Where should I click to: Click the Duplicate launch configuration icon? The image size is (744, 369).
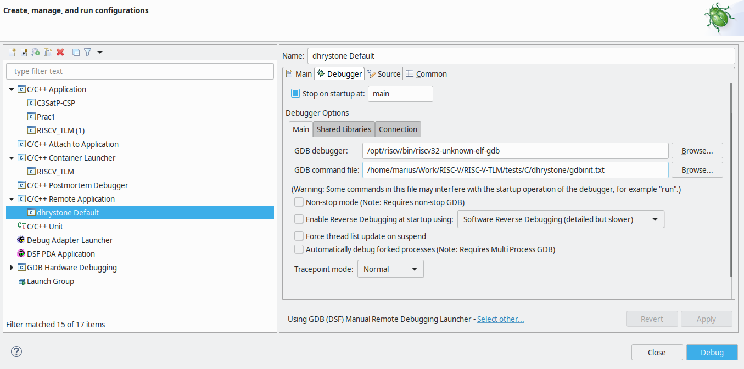click(48, 53)
